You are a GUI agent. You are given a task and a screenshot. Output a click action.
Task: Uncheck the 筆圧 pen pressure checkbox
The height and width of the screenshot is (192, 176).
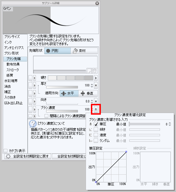click(96, 124)
